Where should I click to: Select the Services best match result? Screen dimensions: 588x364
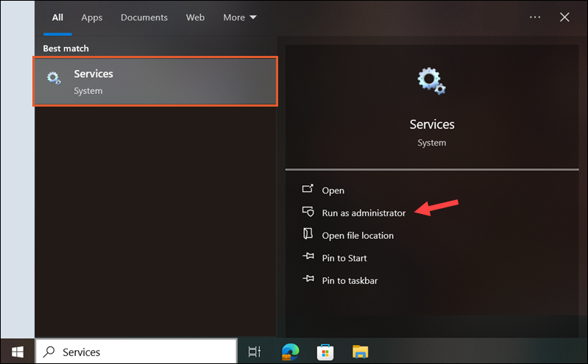pos(155,82)
